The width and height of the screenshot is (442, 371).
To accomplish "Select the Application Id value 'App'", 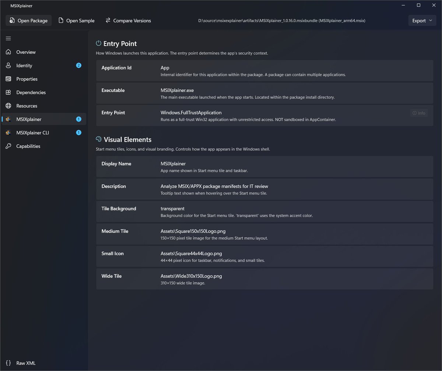I will click(165, 68).
